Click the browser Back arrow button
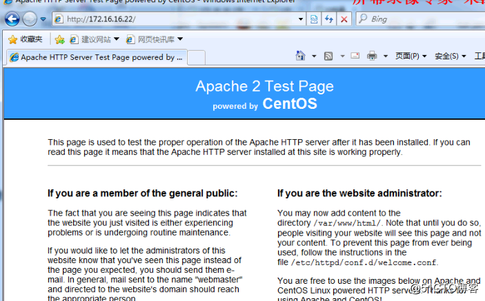 click(x=12, y=19)
